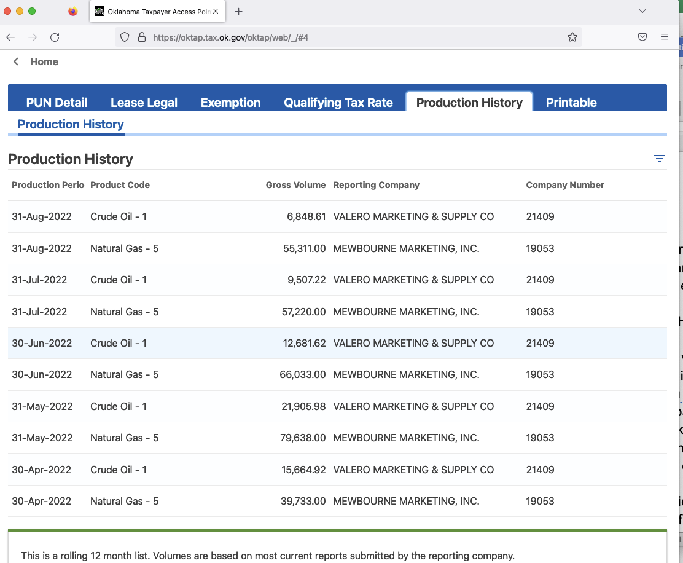Click Valero Marketing in the 6,848.61 row
The height and width of the screenshot is (563, 683).
click(413, 216)
